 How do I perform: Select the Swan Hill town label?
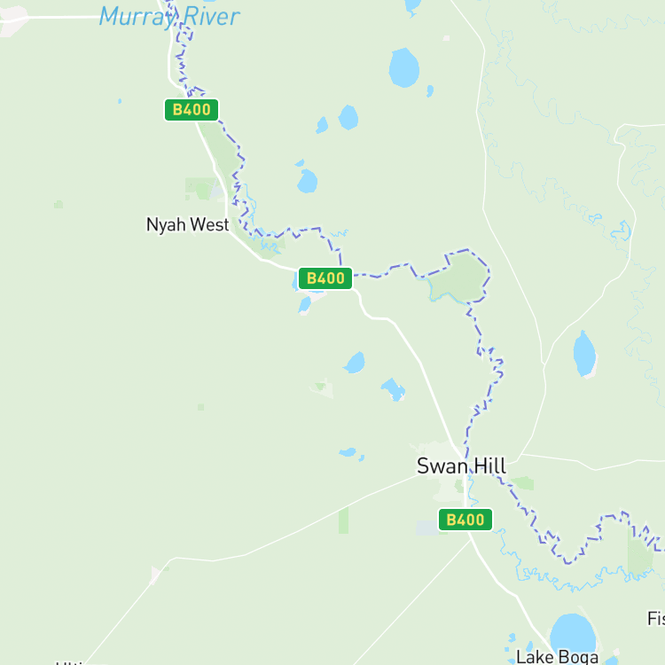[461, 466]
